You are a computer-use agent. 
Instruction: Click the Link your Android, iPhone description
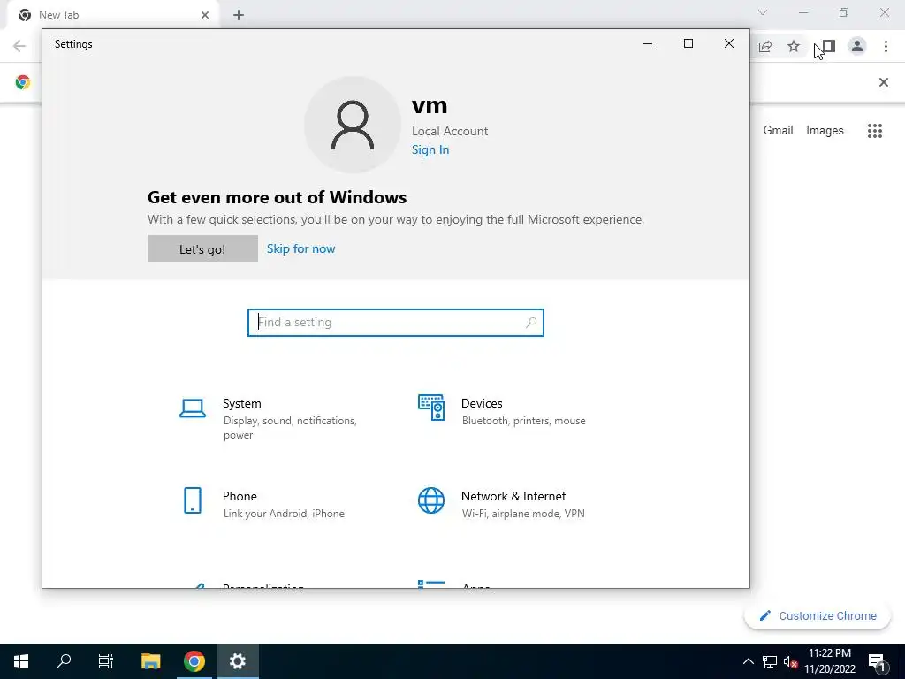pyautogui.click(x=284, y=514)
